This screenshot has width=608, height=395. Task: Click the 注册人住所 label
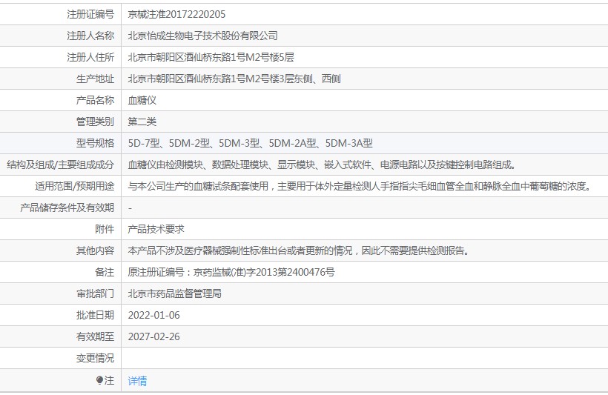(x=90, y=57)
